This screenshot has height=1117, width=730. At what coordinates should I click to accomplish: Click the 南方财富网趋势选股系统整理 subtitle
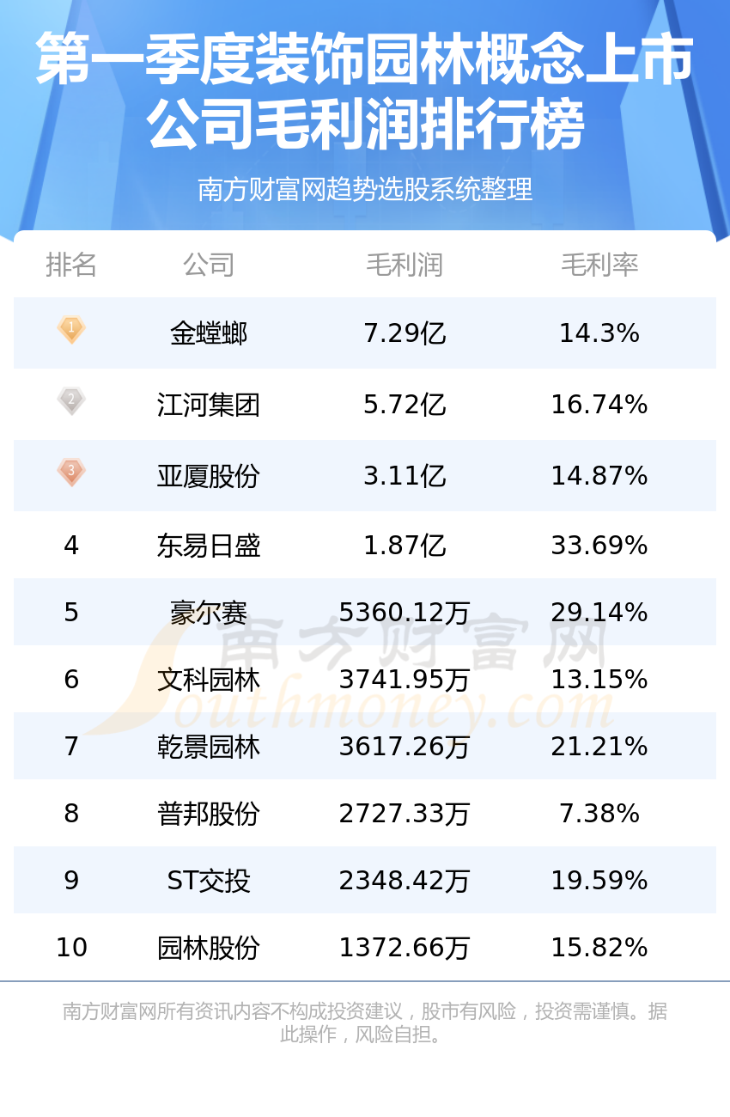tap(365, 189)
